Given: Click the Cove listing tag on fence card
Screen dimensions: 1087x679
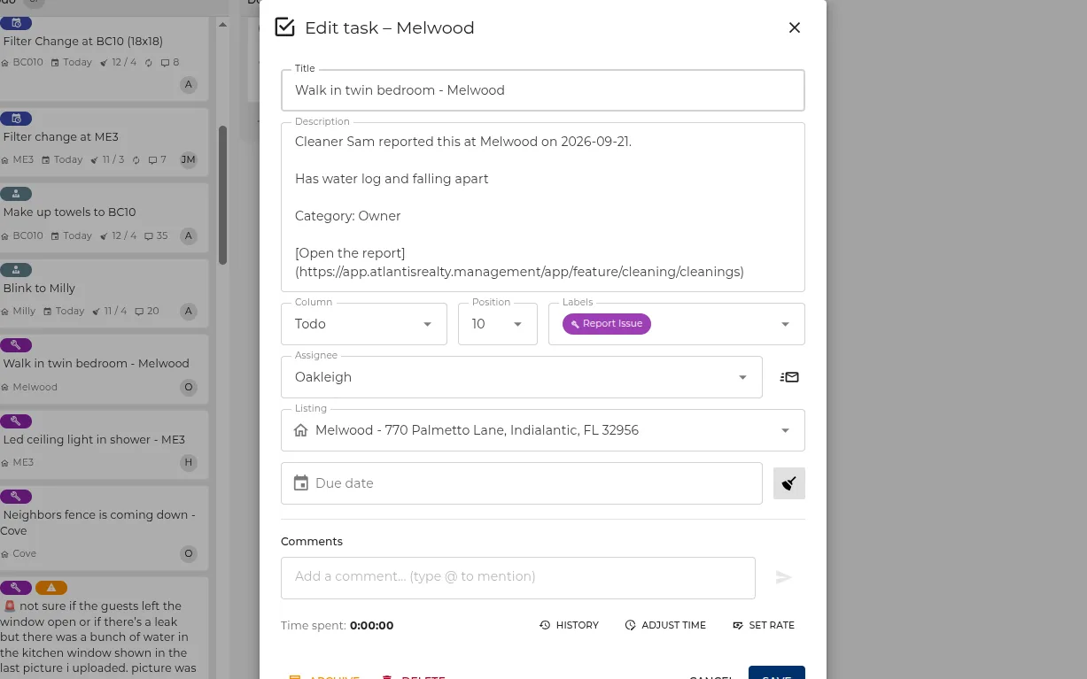Looking at the screenshot, I should [19, 554].
